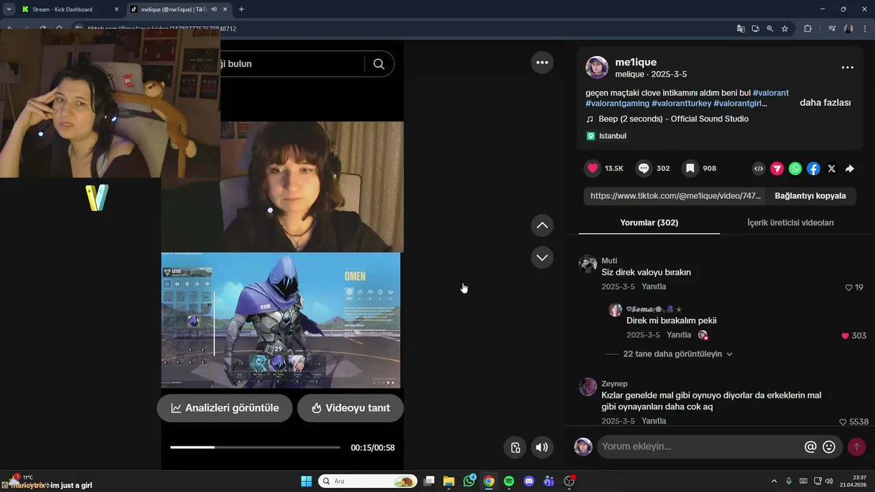Like the video with heart icon
This screenshot has width=875, height=492.
click(593, 168)
